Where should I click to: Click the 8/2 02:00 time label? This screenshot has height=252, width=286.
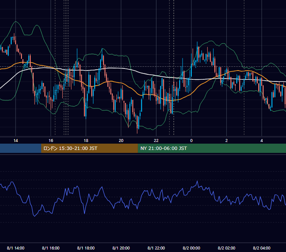[227, 248]
